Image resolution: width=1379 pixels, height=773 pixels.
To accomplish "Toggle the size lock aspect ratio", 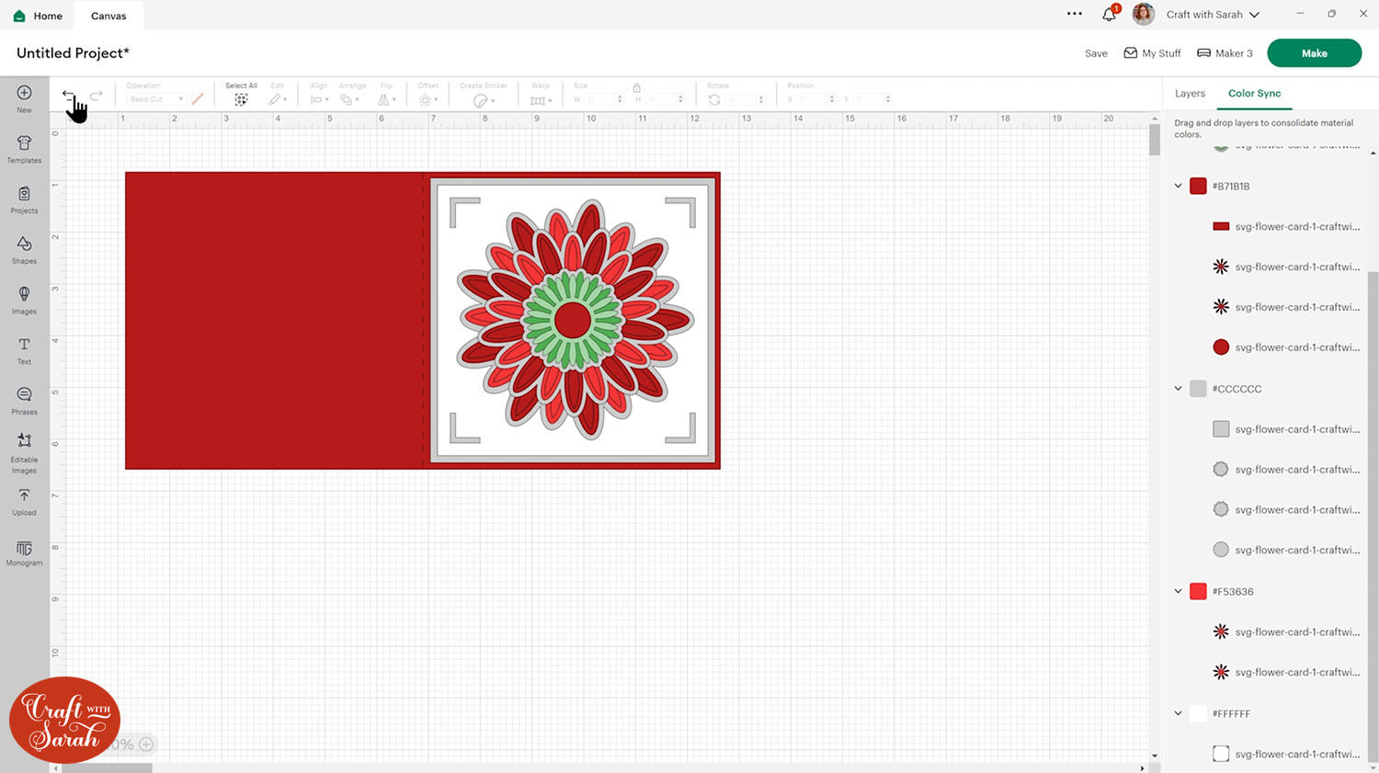I will [x=636, y=87].
